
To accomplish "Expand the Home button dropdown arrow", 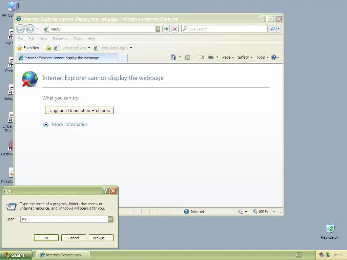I will tap(180, 57).
